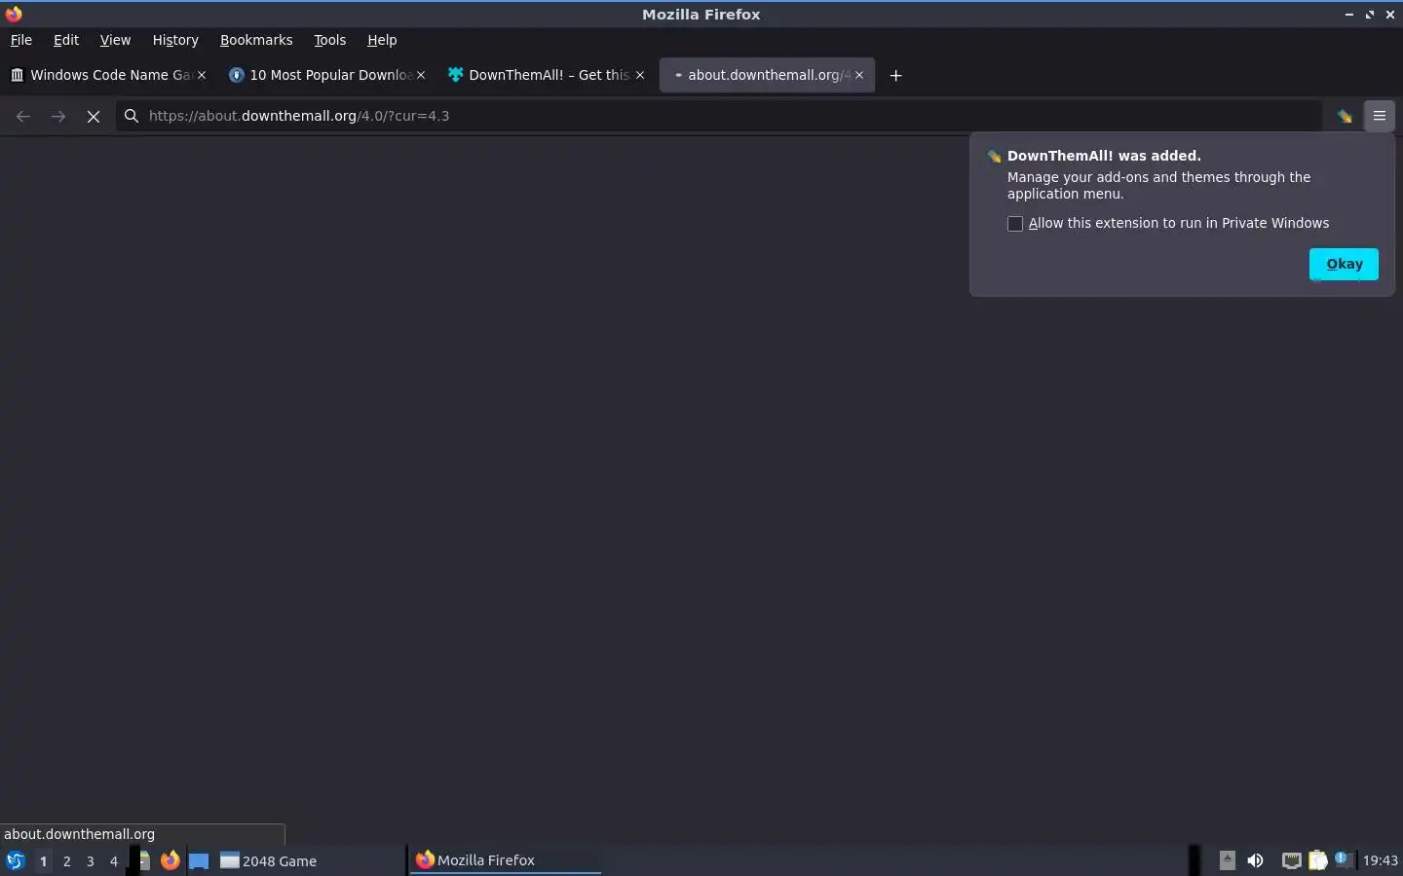
Task: Open the clipboard manager tray icon
Action: (1317, 860)
